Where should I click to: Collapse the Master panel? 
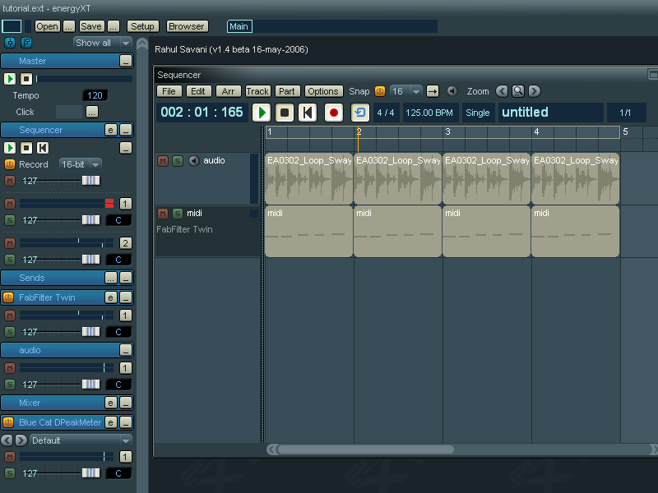click(126, 61)
